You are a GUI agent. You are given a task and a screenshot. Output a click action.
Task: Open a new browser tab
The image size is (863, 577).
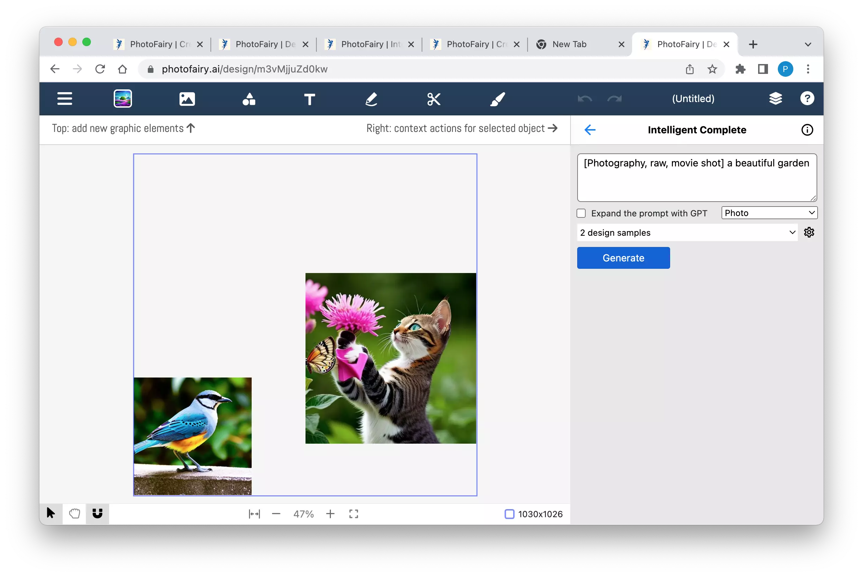click(x=753, y=45)
